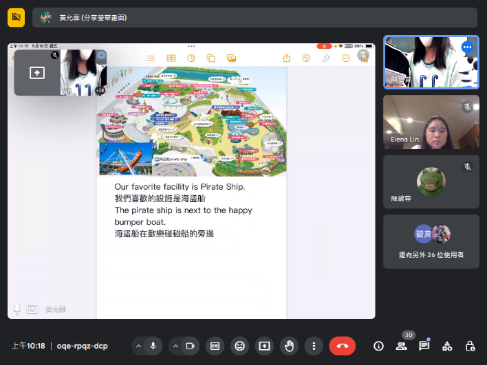Open more options three-dot menu in call bar
This screenshot has height=365, width=487.
click(314, 346)
